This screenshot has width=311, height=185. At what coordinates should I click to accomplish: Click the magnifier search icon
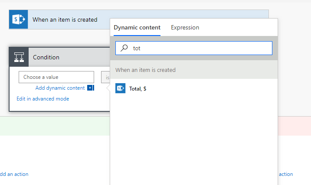point(124,48)
